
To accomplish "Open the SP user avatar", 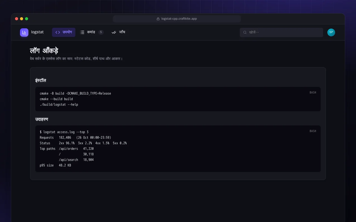I will pyautogui.click(x=331, y=32).
